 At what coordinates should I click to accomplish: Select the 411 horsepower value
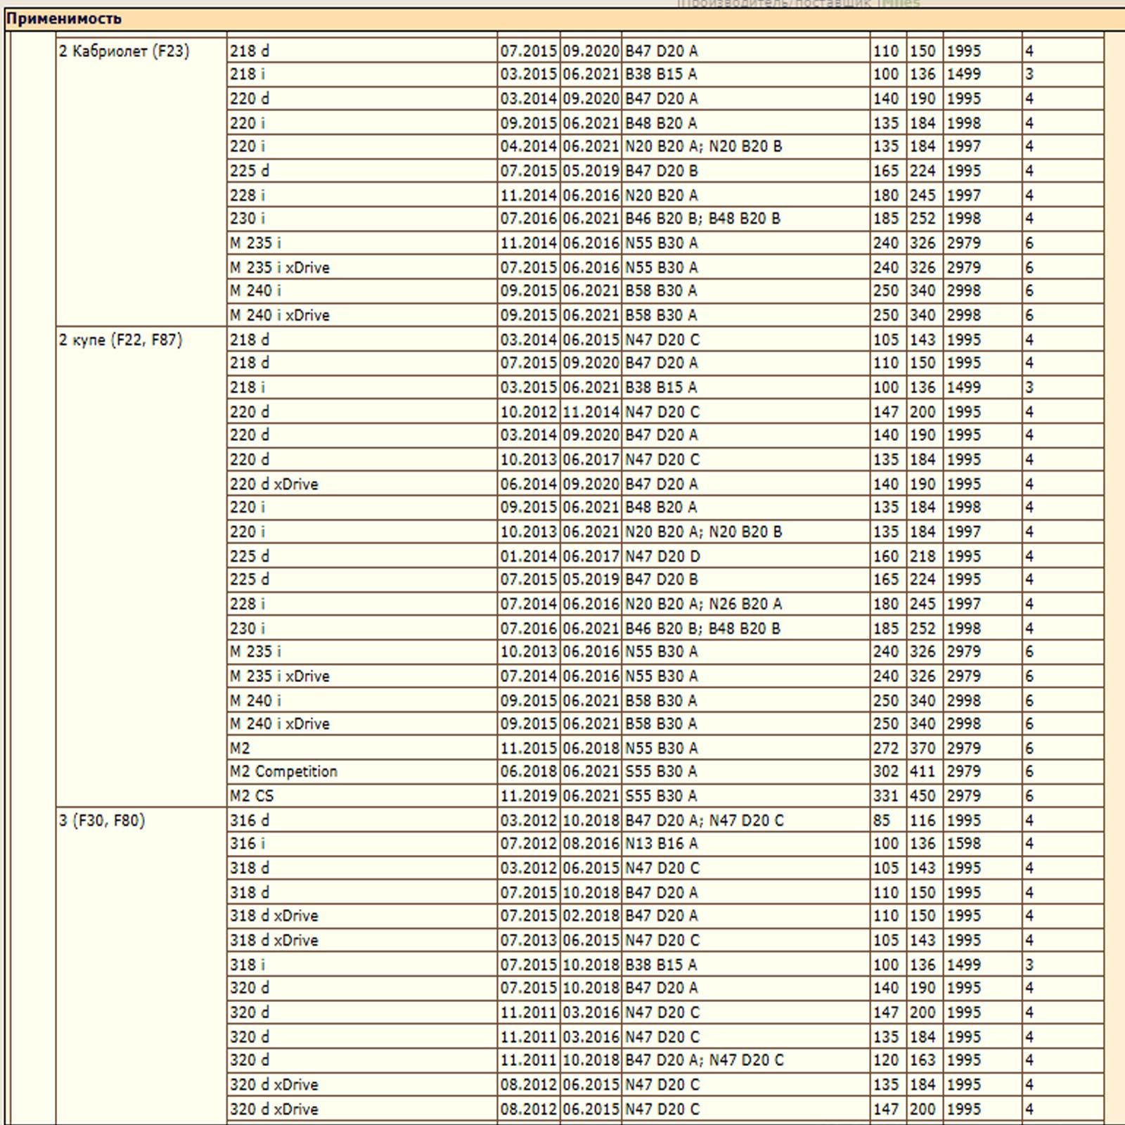pyautogui.click(x=922, y=771)
